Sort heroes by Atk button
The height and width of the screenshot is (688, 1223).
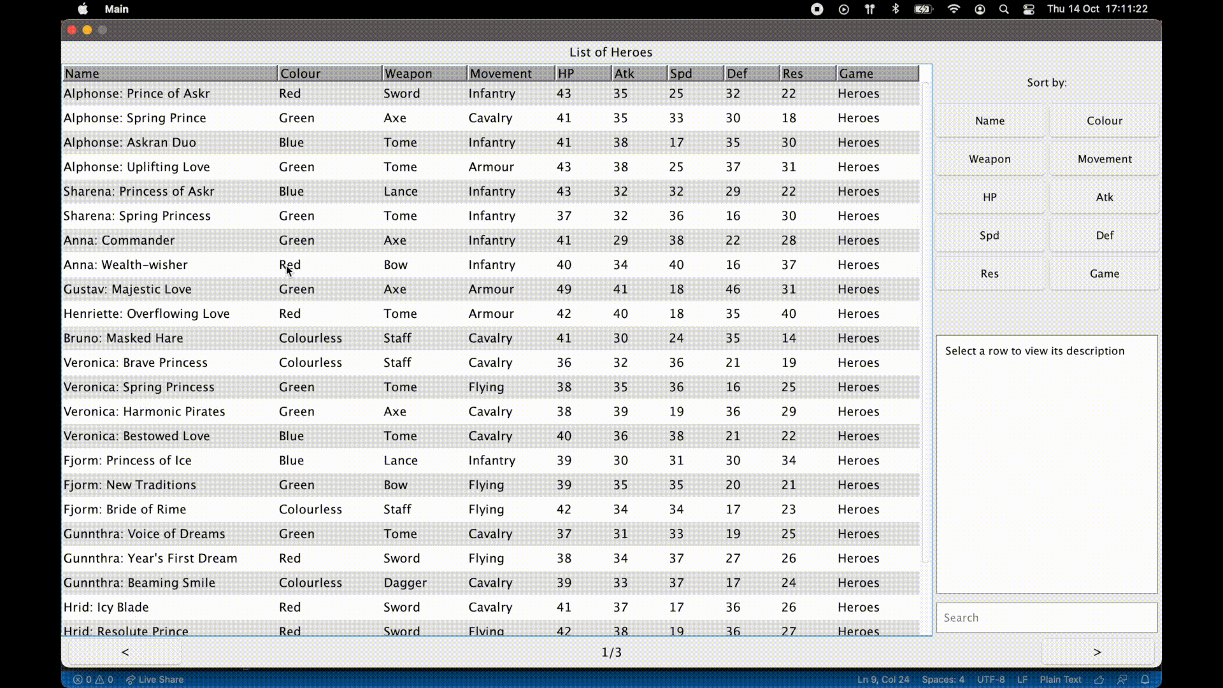1105,197
